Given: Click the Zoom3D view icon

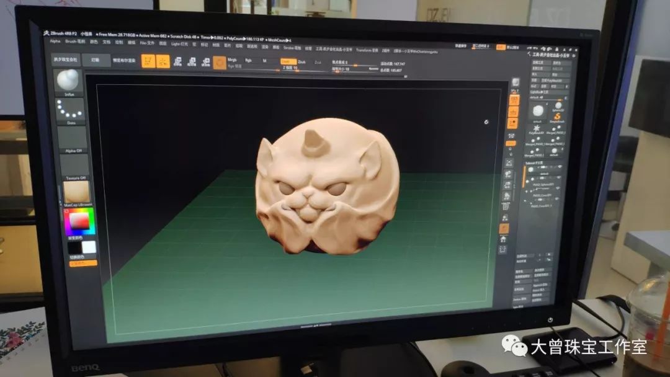Looking at the screenshot, I should point(507,185).
